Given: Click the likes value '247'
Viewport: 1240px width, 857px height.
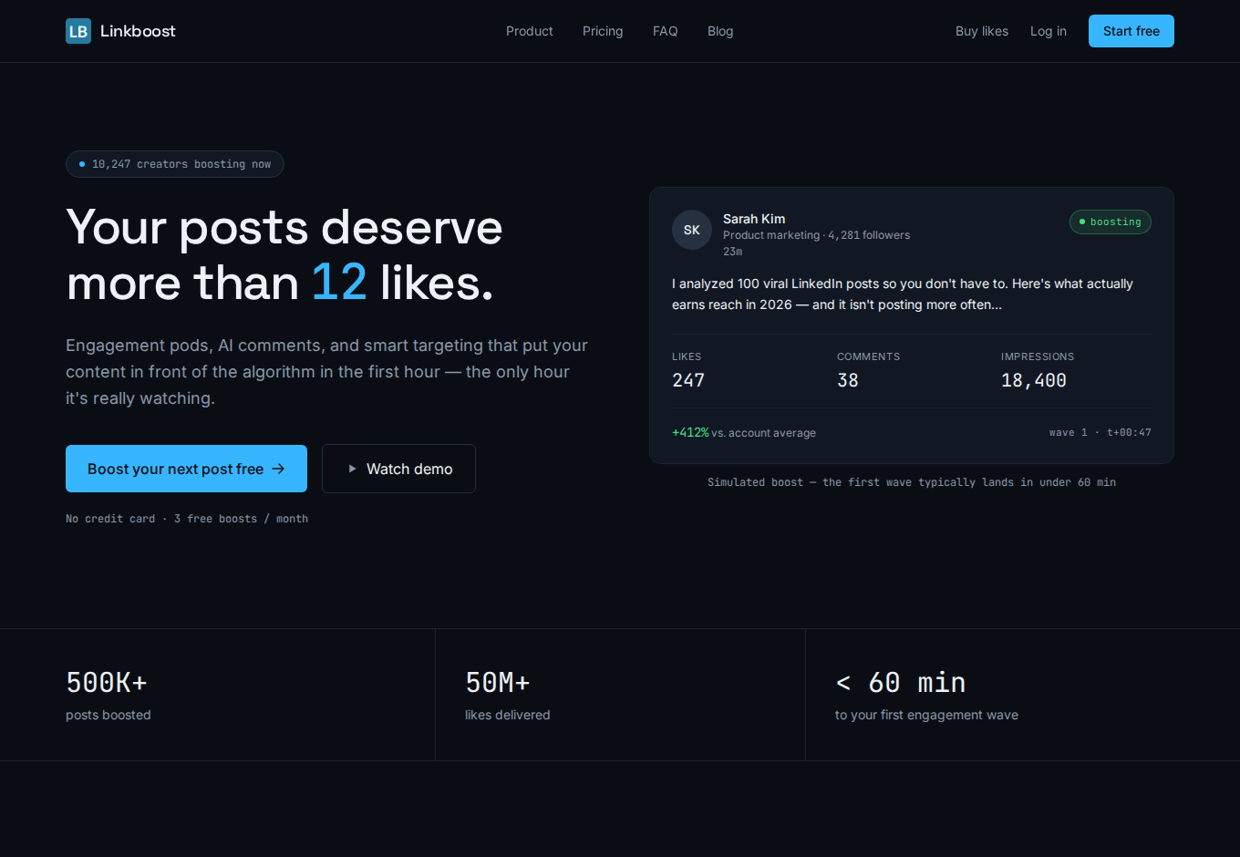Looking at the screenshot, I should (688, 380).
